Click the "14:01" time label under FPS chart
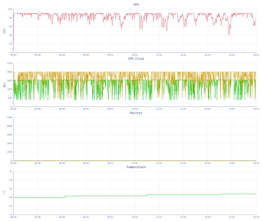Screen dimensions: 262x221 point(183,55)
